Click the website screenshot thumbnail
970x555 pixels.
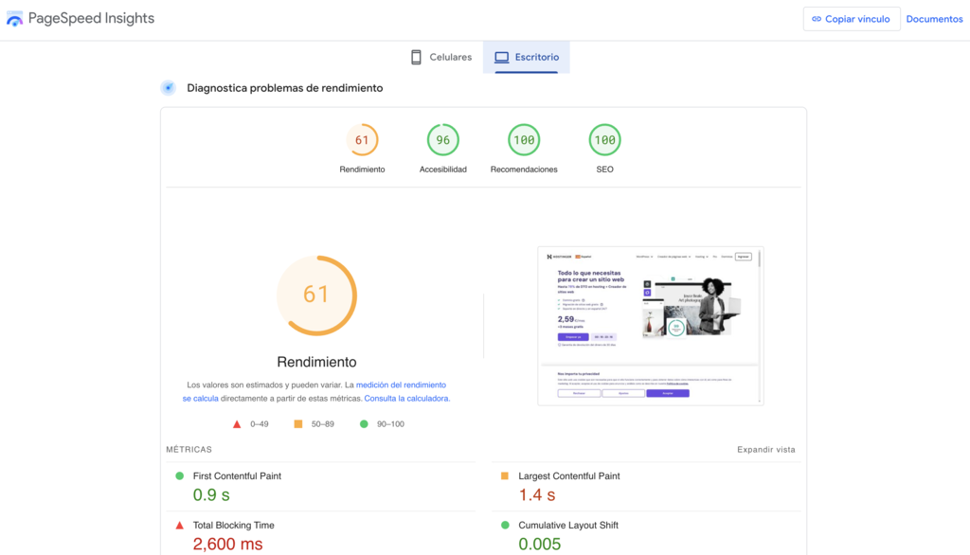point(652,325)
